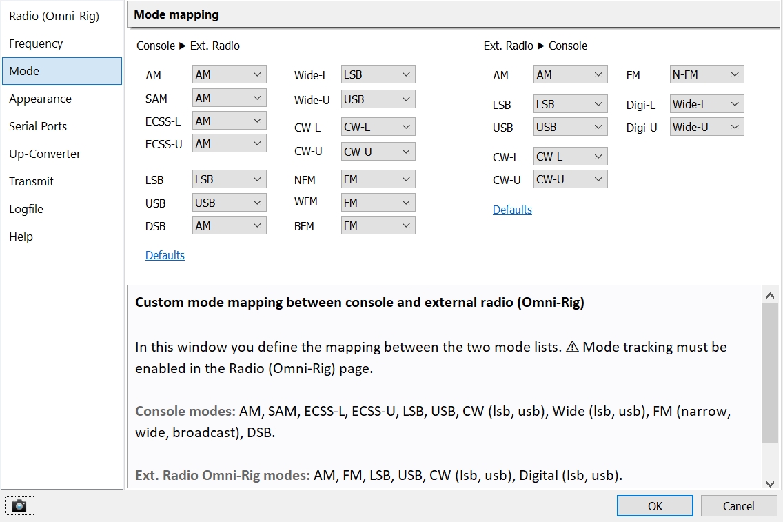Switch to the Up-Converter page
Image resolution: width=783 pixels, height=522 pixels.
45,154
